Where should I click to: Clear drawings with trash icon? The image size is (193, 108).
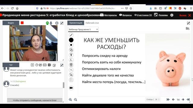pyautogui.click(x=71, y=65)
